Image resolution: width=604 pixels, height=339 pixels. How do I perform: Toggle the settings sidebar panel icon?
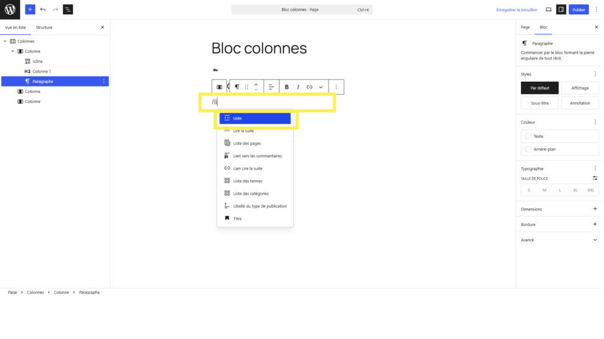561,9
